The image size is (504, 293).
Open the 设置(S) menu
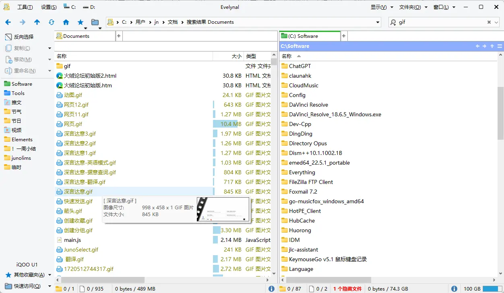pos(49,7)
